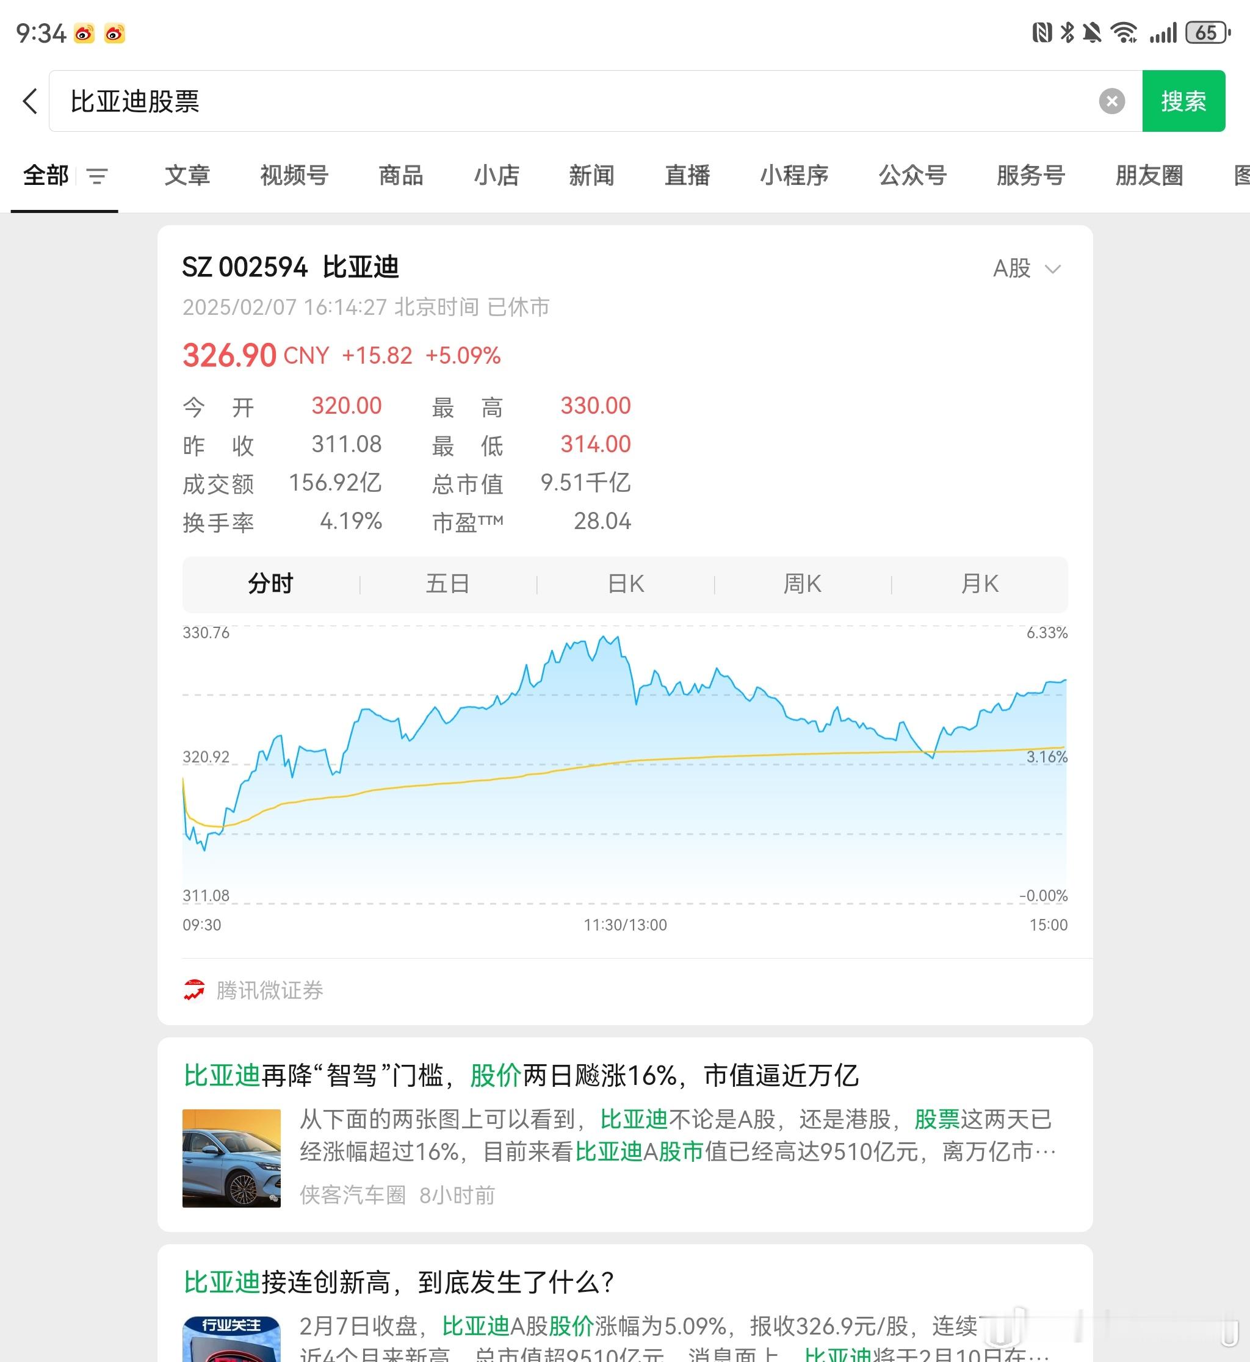Viewport: 1250px width, 1362px height.
Task: Tap the green 搜索 button
Action: (x=1183, y=101)
